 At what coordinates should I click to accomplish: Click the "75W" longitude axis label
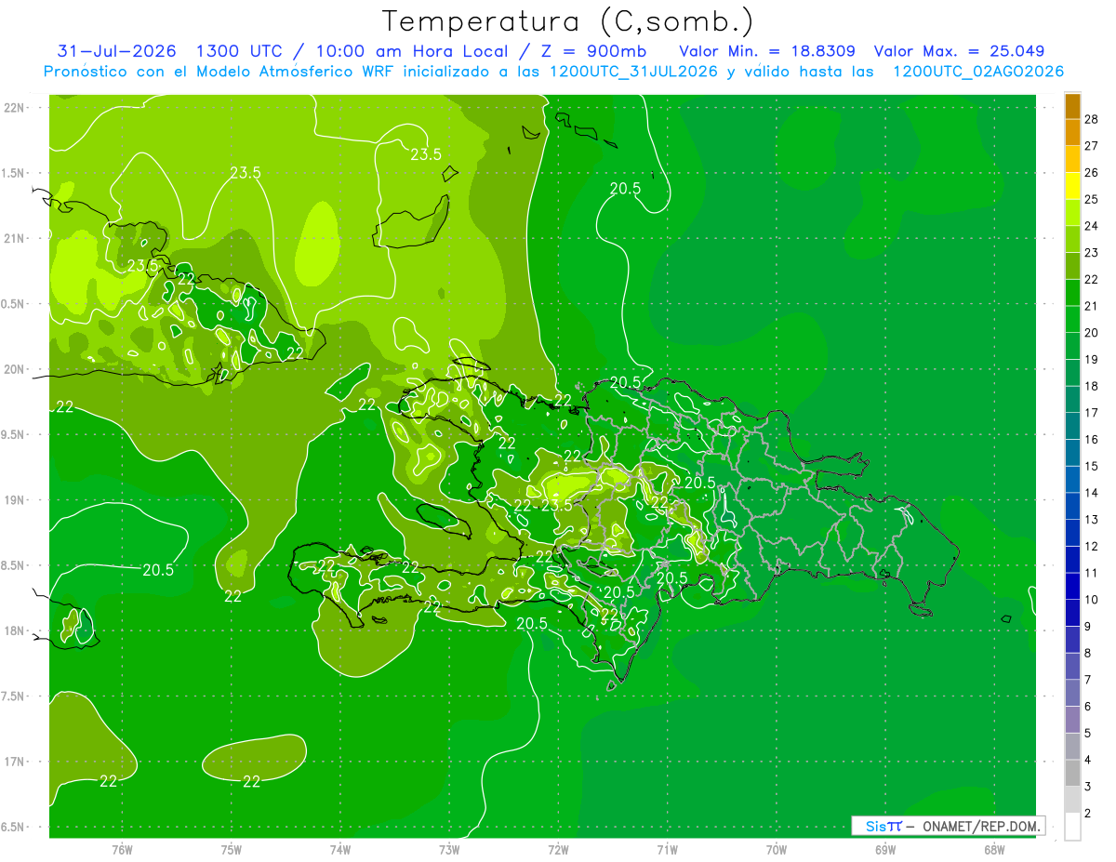[x=232, y=849]
